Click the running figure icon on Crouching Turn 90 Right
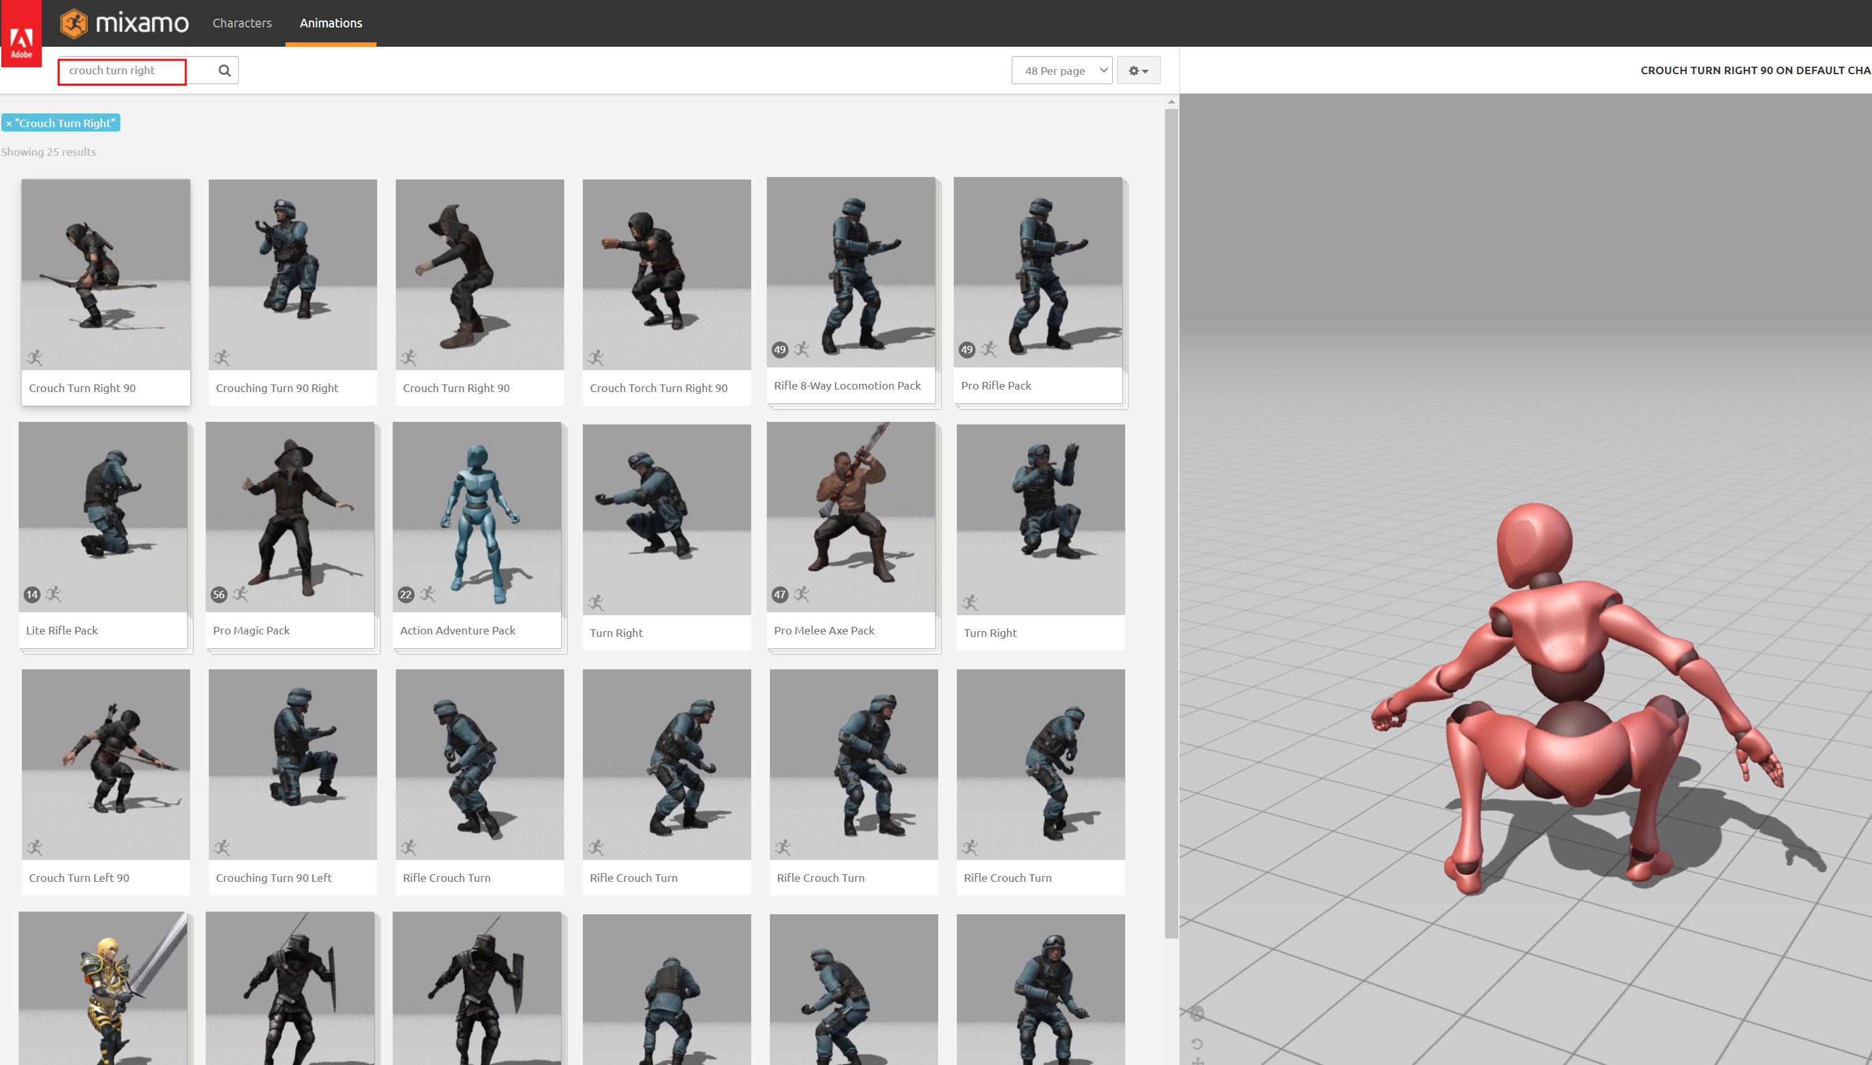The height and width of the screenshot is (1065, 1872). pos(222,358)
